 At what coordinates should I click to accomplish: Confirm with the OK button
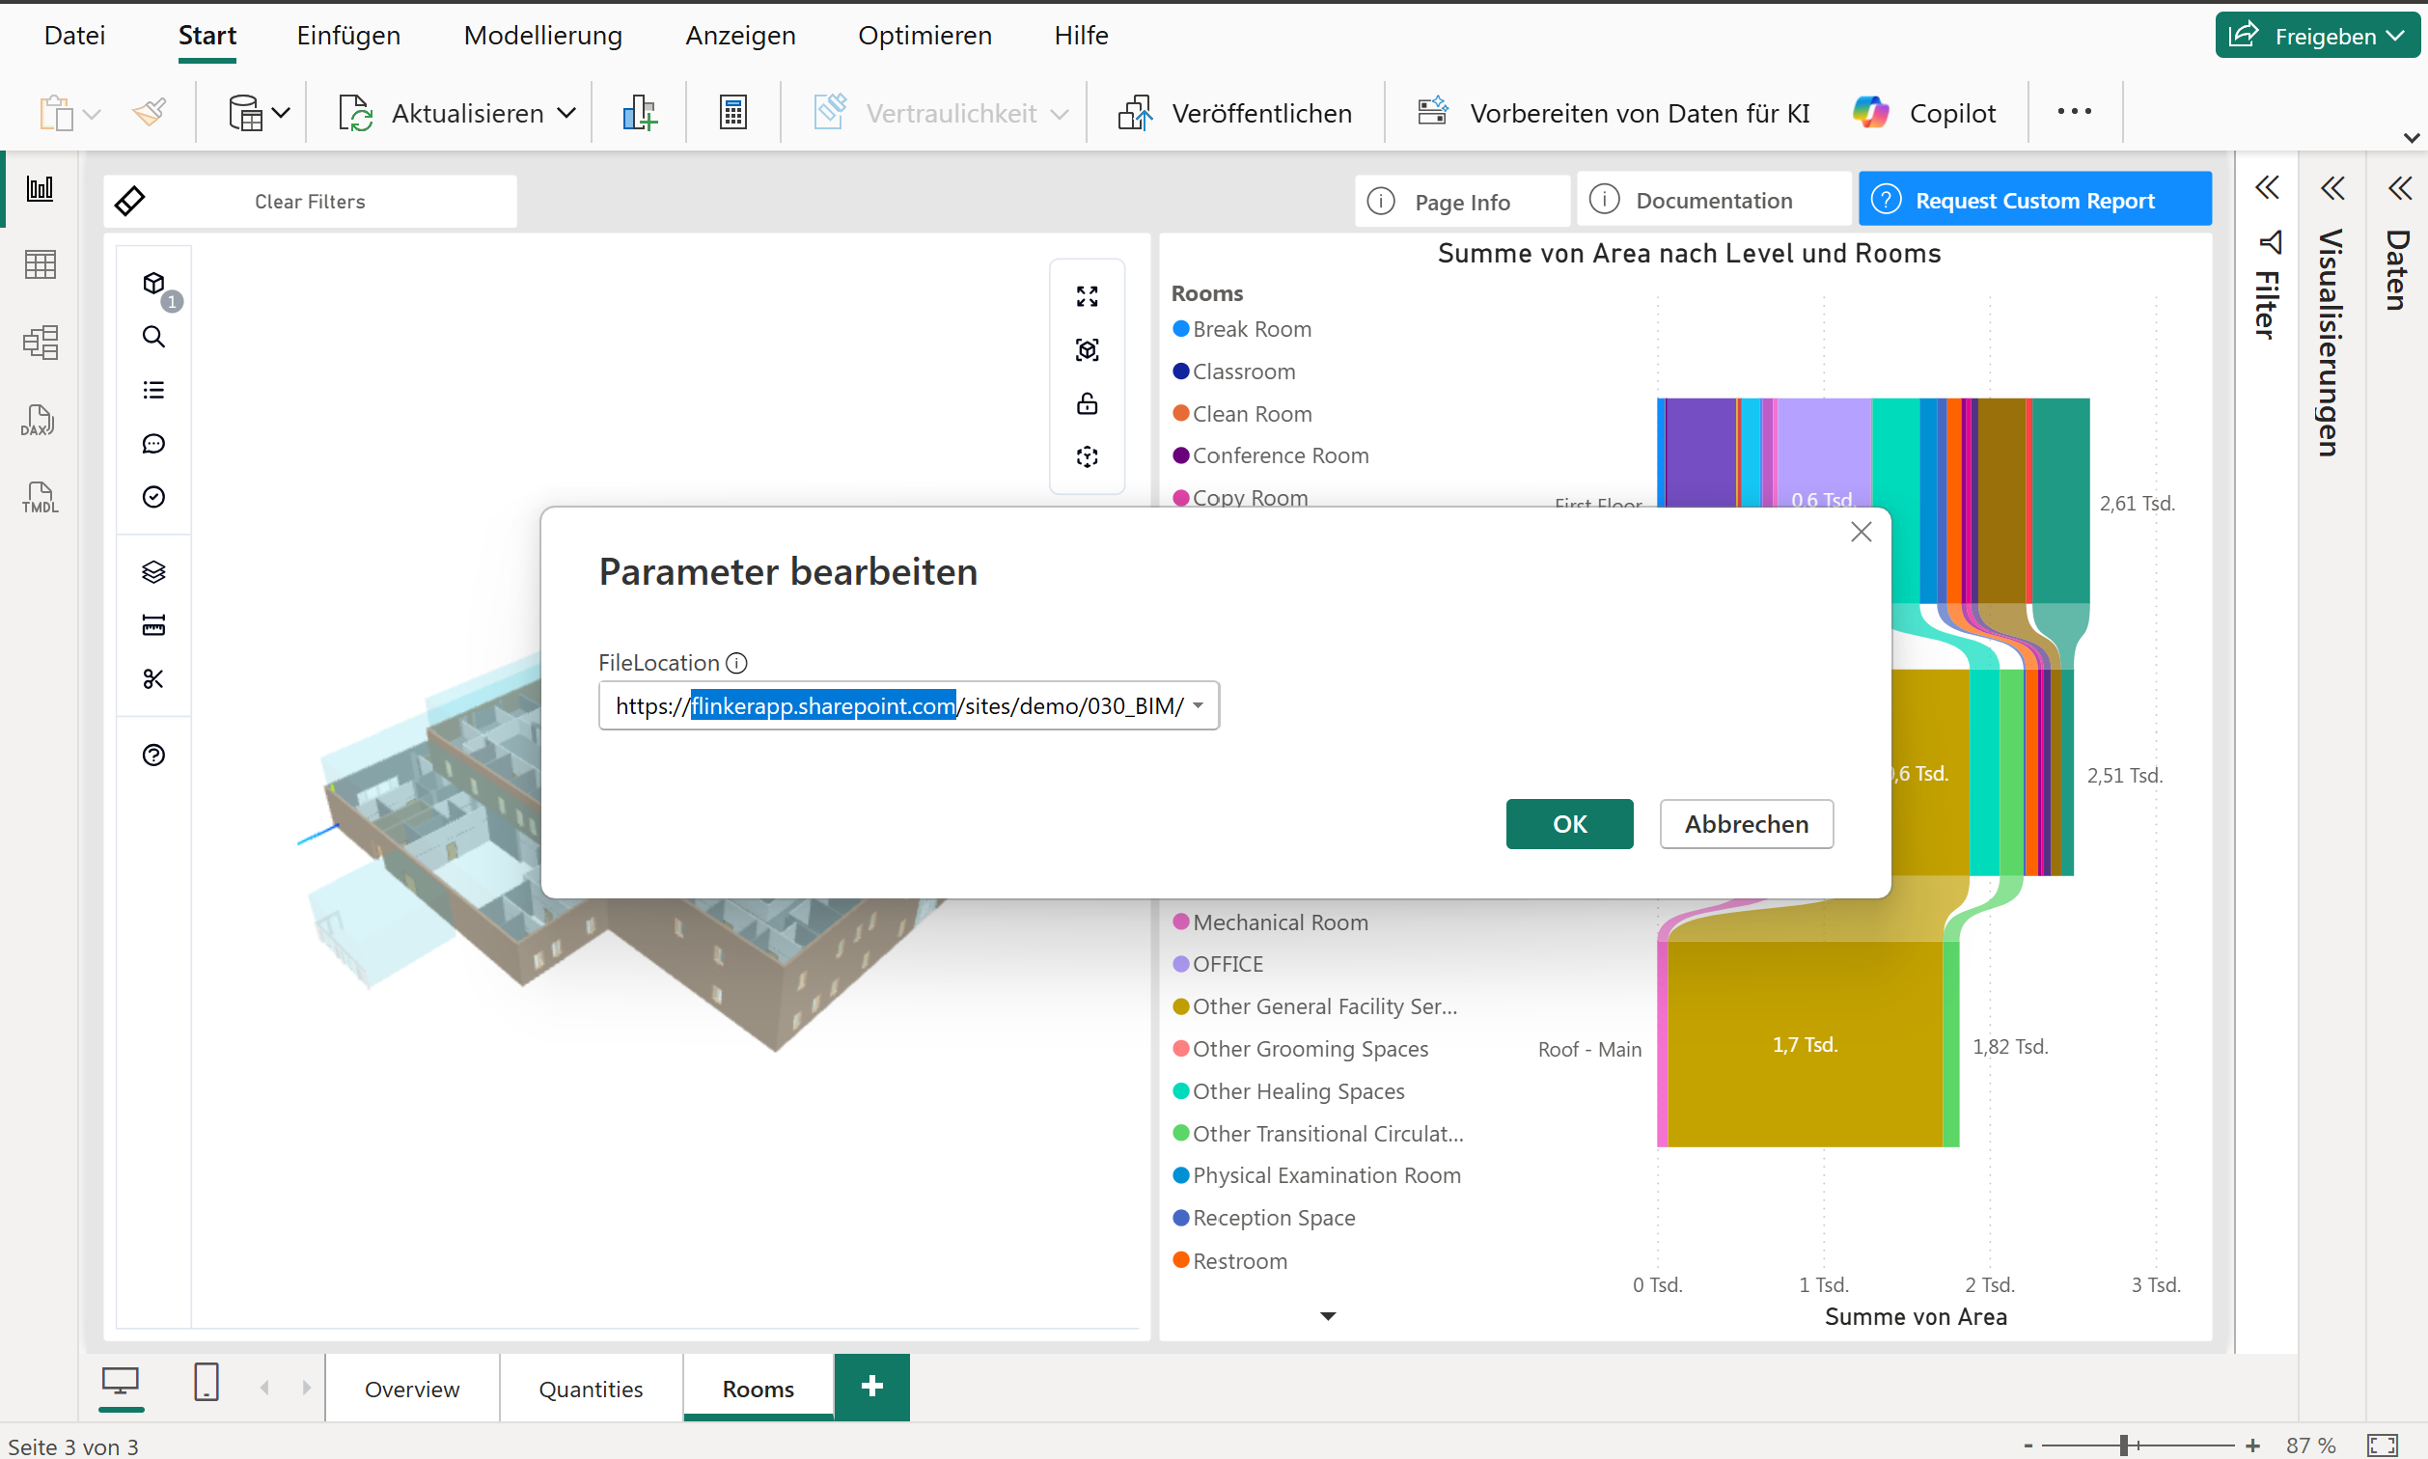click(x=1569, y=824)
